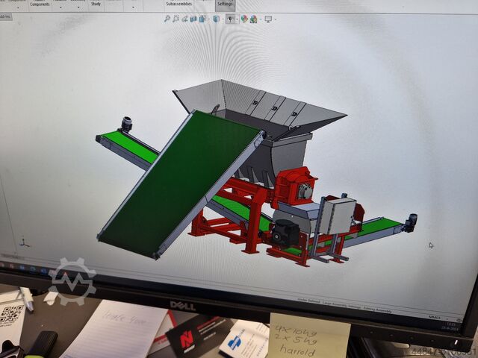Viewport: 478px width, 358px height.
Task: Select the gray hopper on the model
Action: point(254,112)
